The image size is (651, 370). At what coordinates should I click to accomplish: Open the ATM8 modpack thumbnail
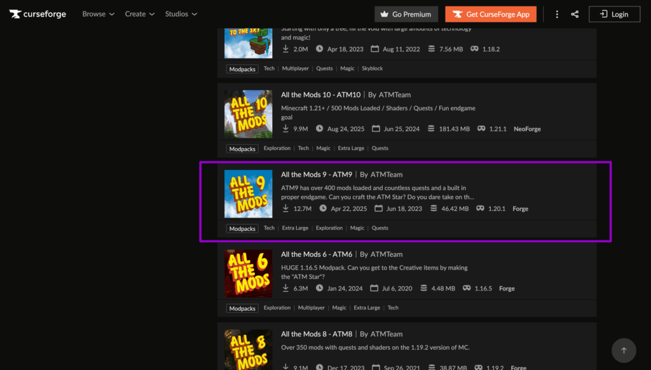[249, 350]
